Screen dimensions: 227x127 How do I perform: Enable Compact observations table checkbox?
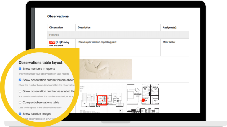pyautogui.click(x=20, y=102)
